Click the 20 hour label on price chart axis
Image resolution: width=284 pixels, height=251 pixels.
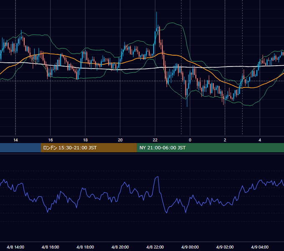pyautogui.click(x=120, y=140)
